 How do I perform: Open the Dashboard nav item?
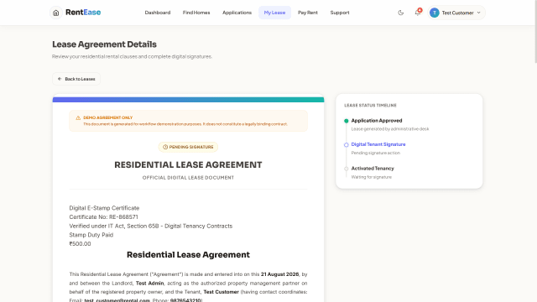(158, 13)
